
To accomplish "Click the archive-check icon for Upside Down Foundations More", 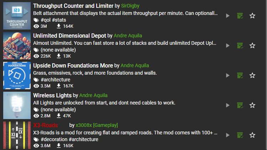I will click(x=240, y=75).
